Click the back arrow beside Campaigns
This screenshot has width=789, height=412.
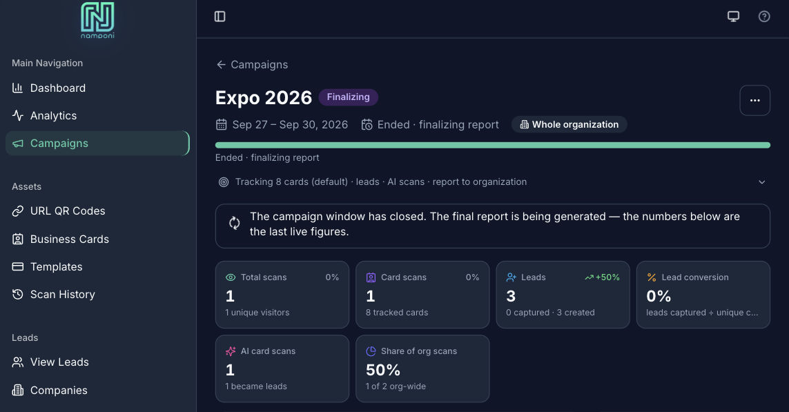[x=221, y=64]
